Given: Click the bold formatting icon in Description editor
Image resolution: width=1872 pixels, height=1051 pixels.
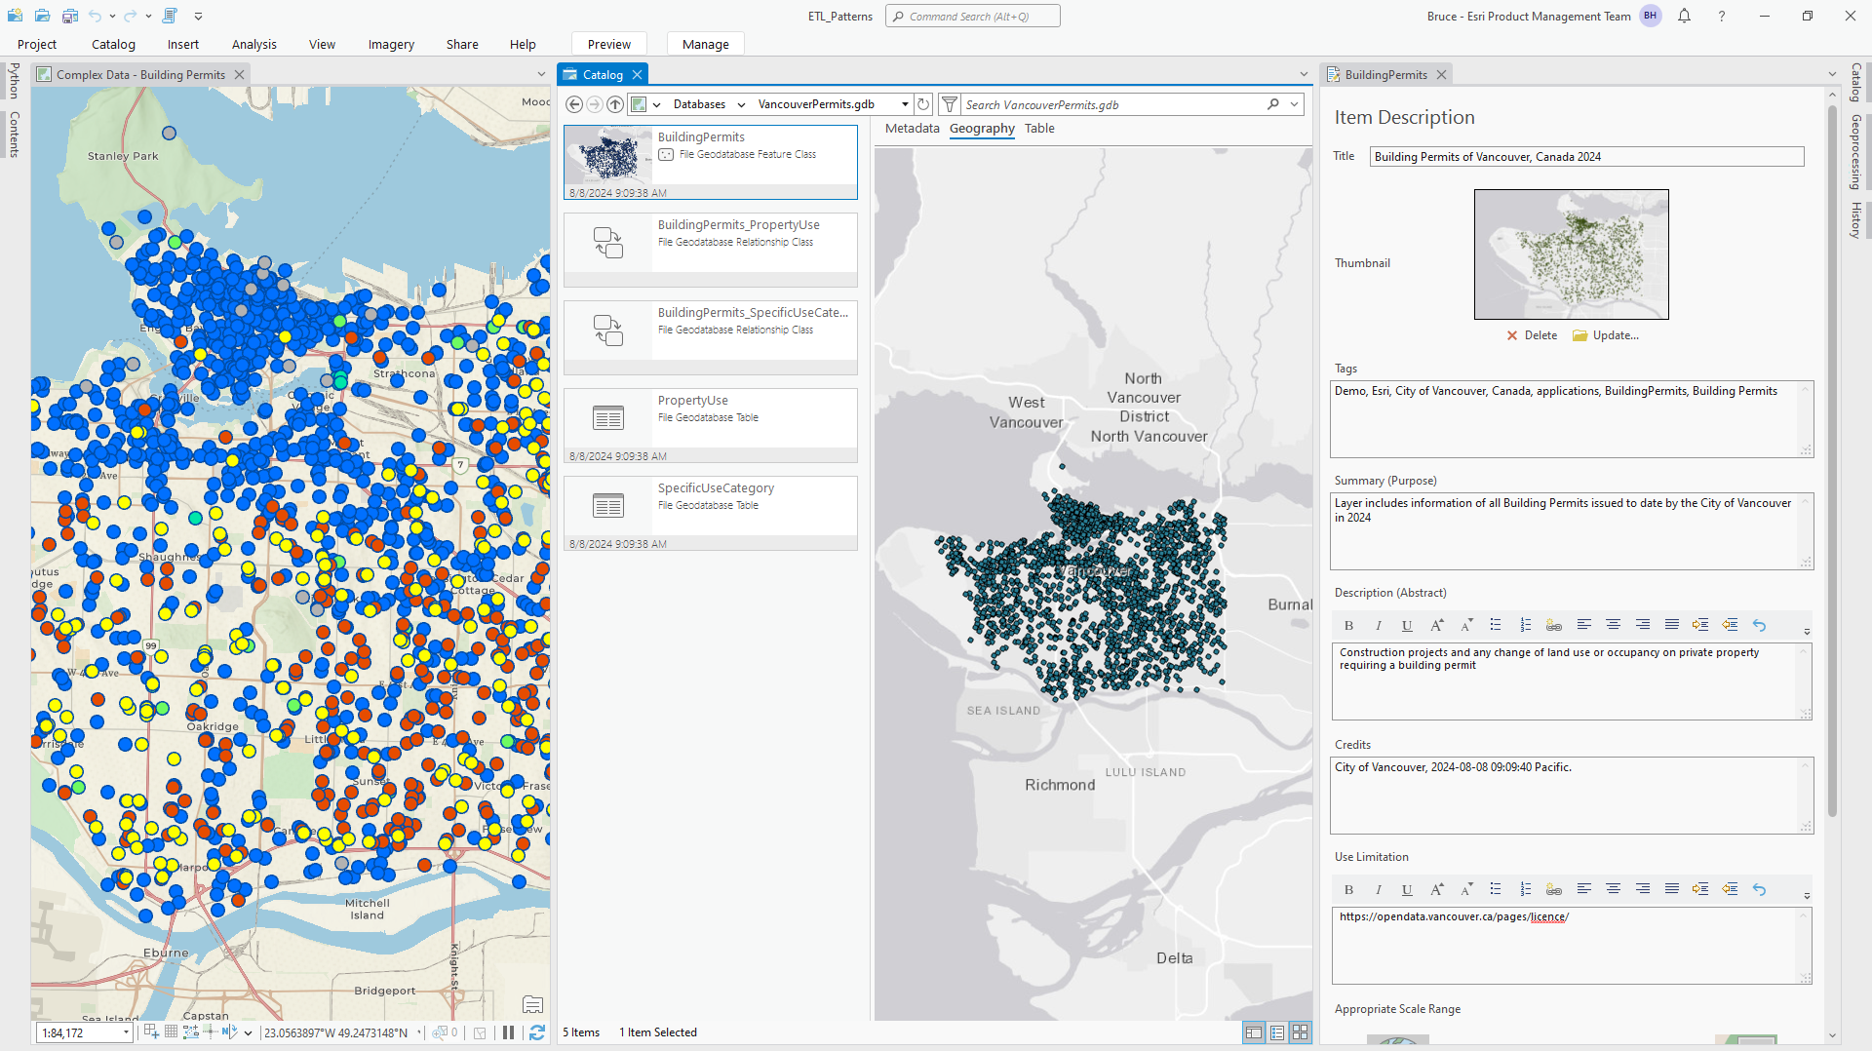Looking at the screenshot, I should (x=1348, y=625).
